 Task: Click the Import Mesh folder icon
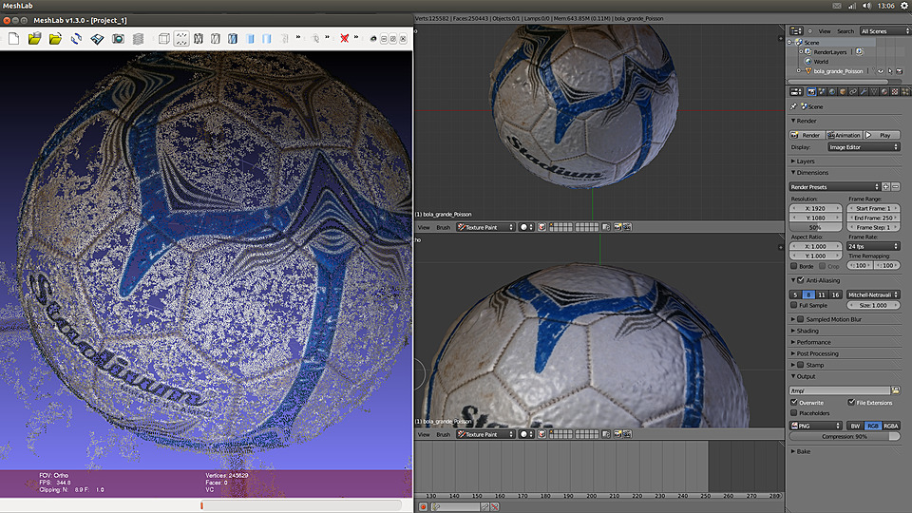click(55, 39)
